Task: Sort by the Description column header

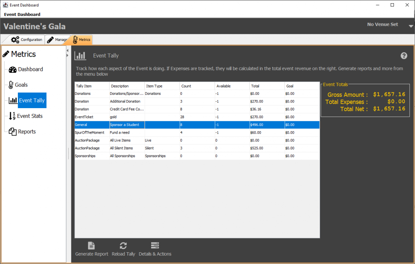Action: coord(127,86)
